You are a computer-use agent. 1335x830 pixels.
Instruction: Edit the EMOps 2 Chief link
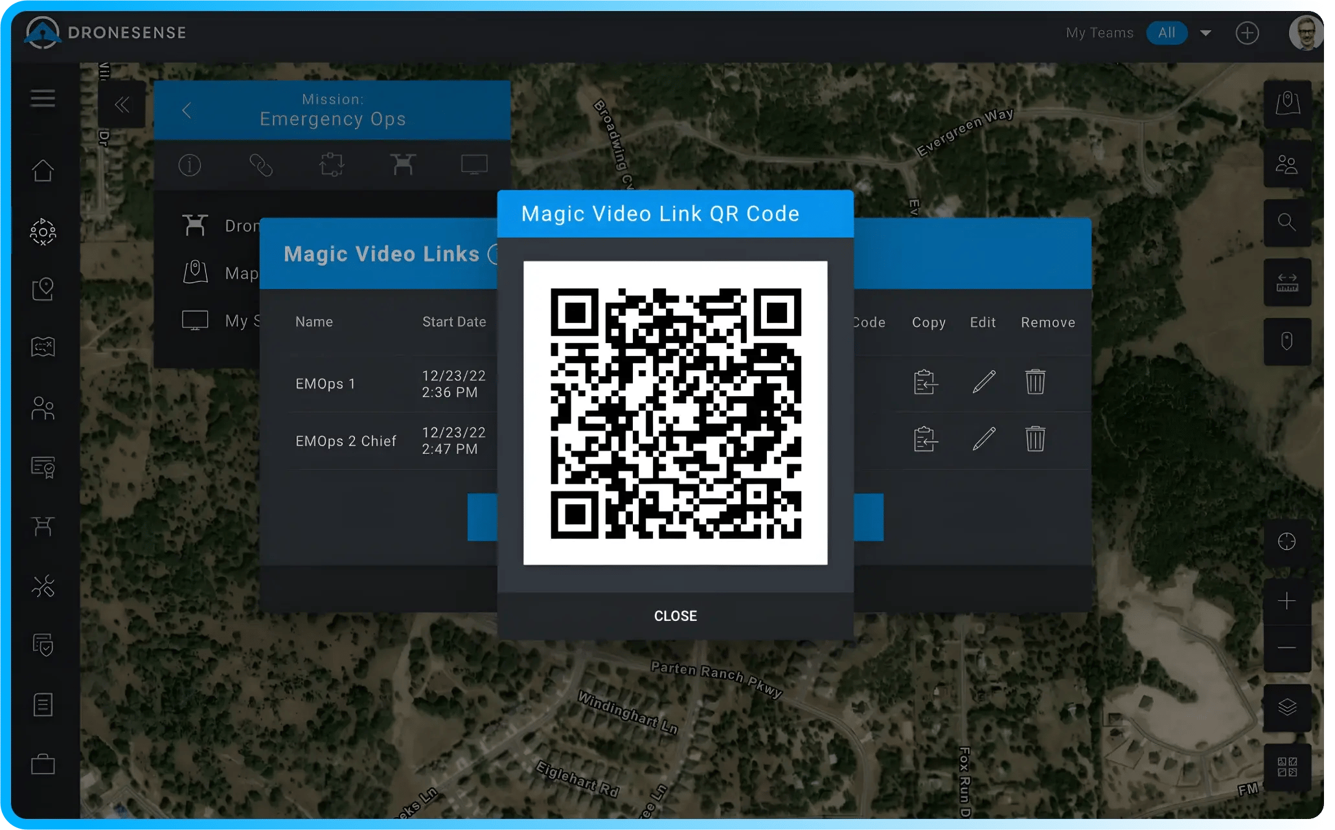tap(983, 439)
